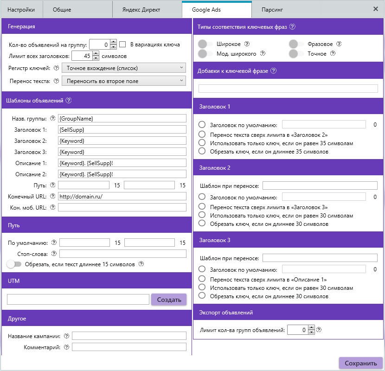The height and width of the screenshot is (371, 385).
Task: Decrease Кол-во объявлений на группу value
Action: tap(114, 47)
